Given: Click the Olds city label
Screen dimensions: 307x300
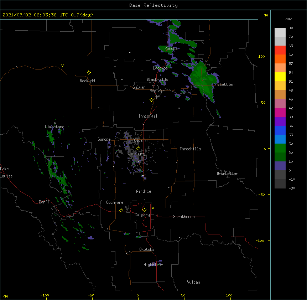Looking at the screenshot, I should pyautogui.click(x=138, y=140).
